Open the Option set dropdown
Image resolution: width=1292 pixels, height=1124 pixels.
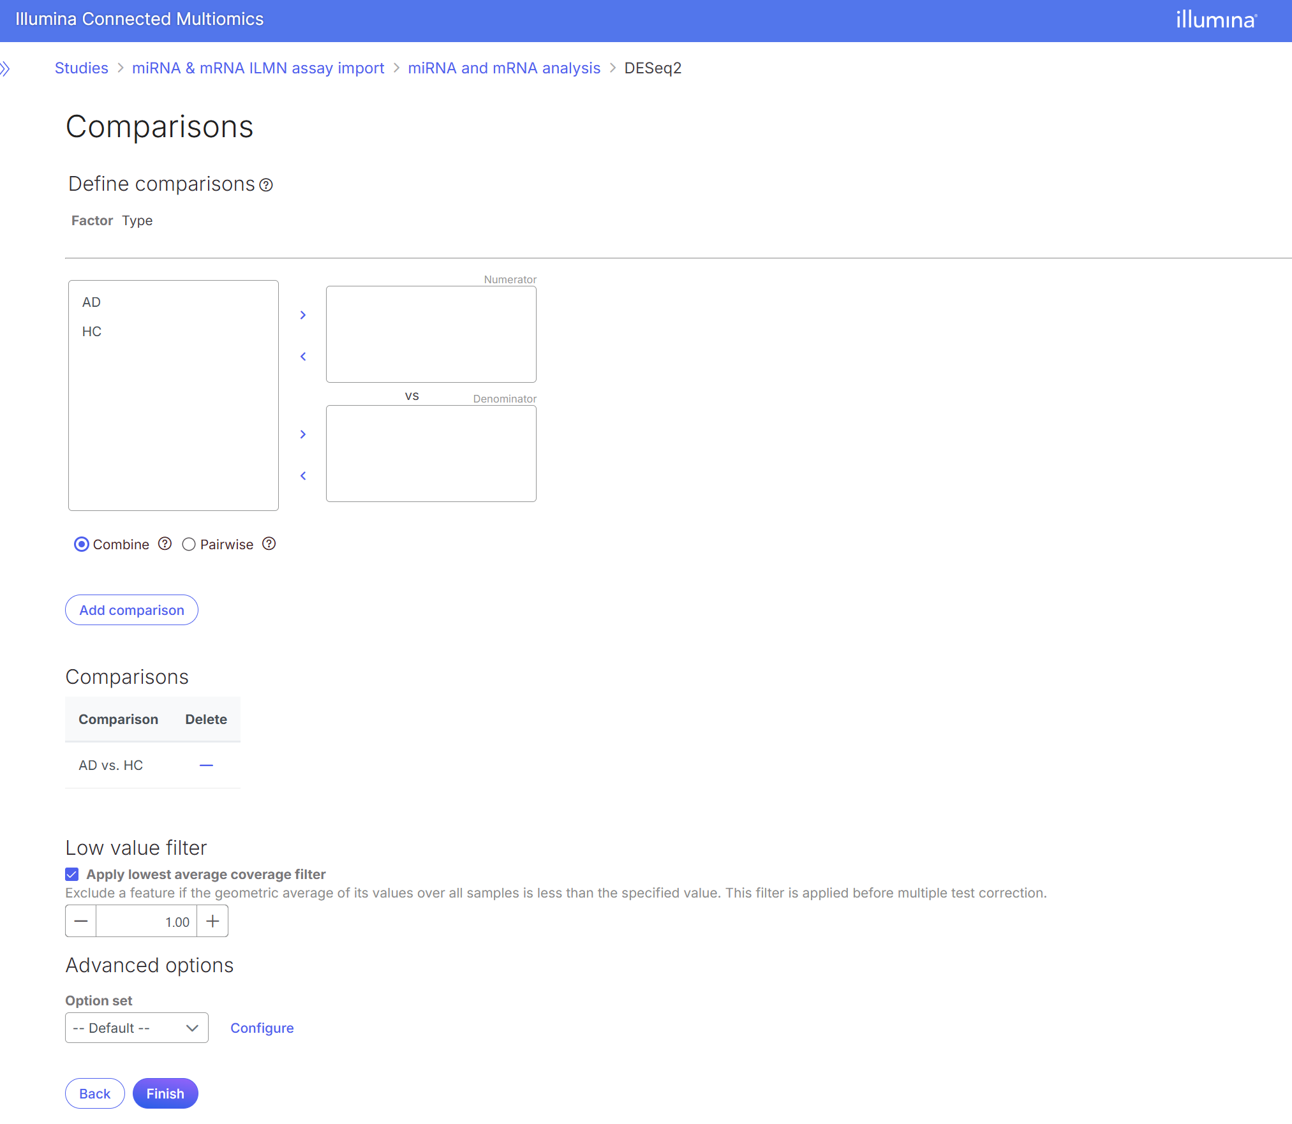click(x=137, y=1028)
